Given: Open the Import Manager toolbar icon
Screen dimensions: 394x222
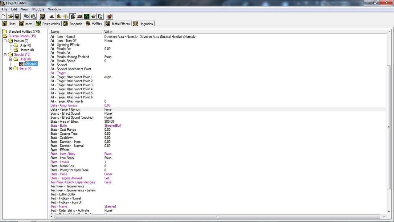Looking at the screenshot, I should tap(101, 16).
